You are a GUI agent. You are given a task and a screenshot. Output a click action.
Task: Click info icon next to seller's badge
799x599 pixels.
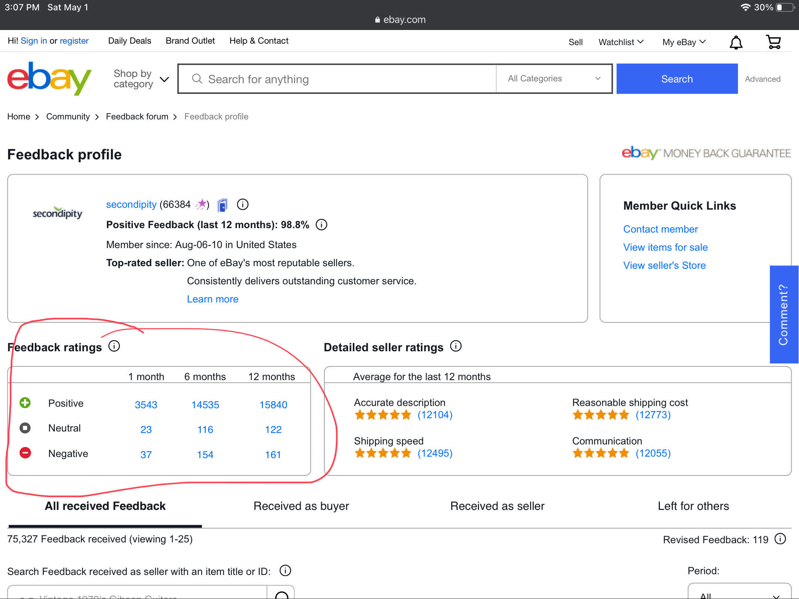coord(243,204)
